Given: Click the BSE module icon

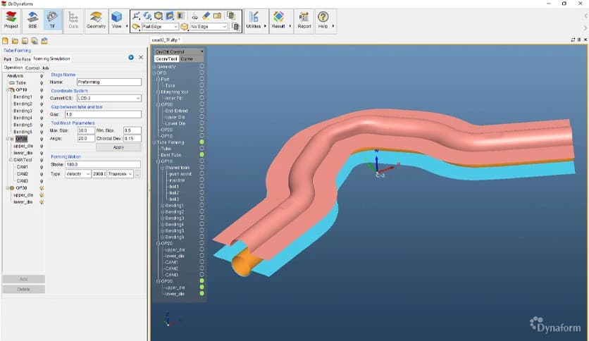Looking at the screenshot, I should coord(32,19).
